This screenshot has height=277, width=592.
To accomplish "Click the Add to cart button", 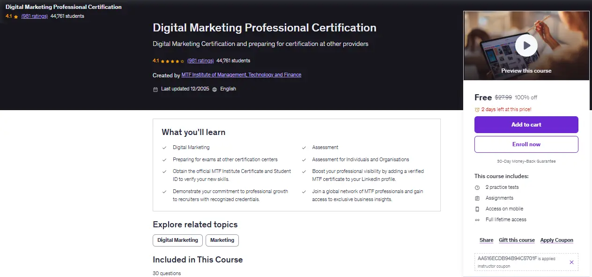I will 526,125.
